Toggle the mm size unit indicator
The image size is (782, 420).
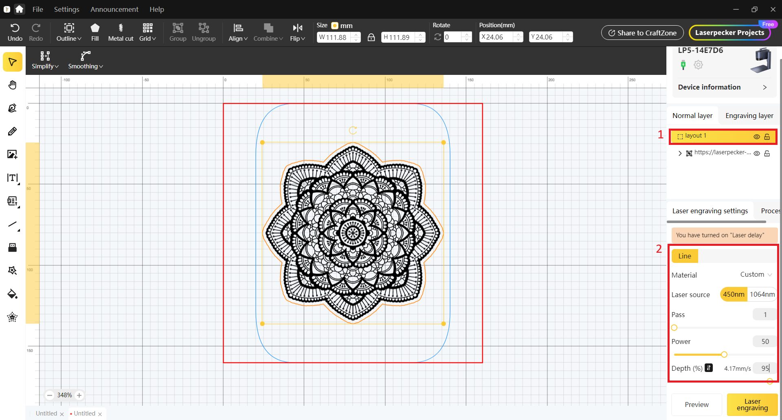point(335,26)
